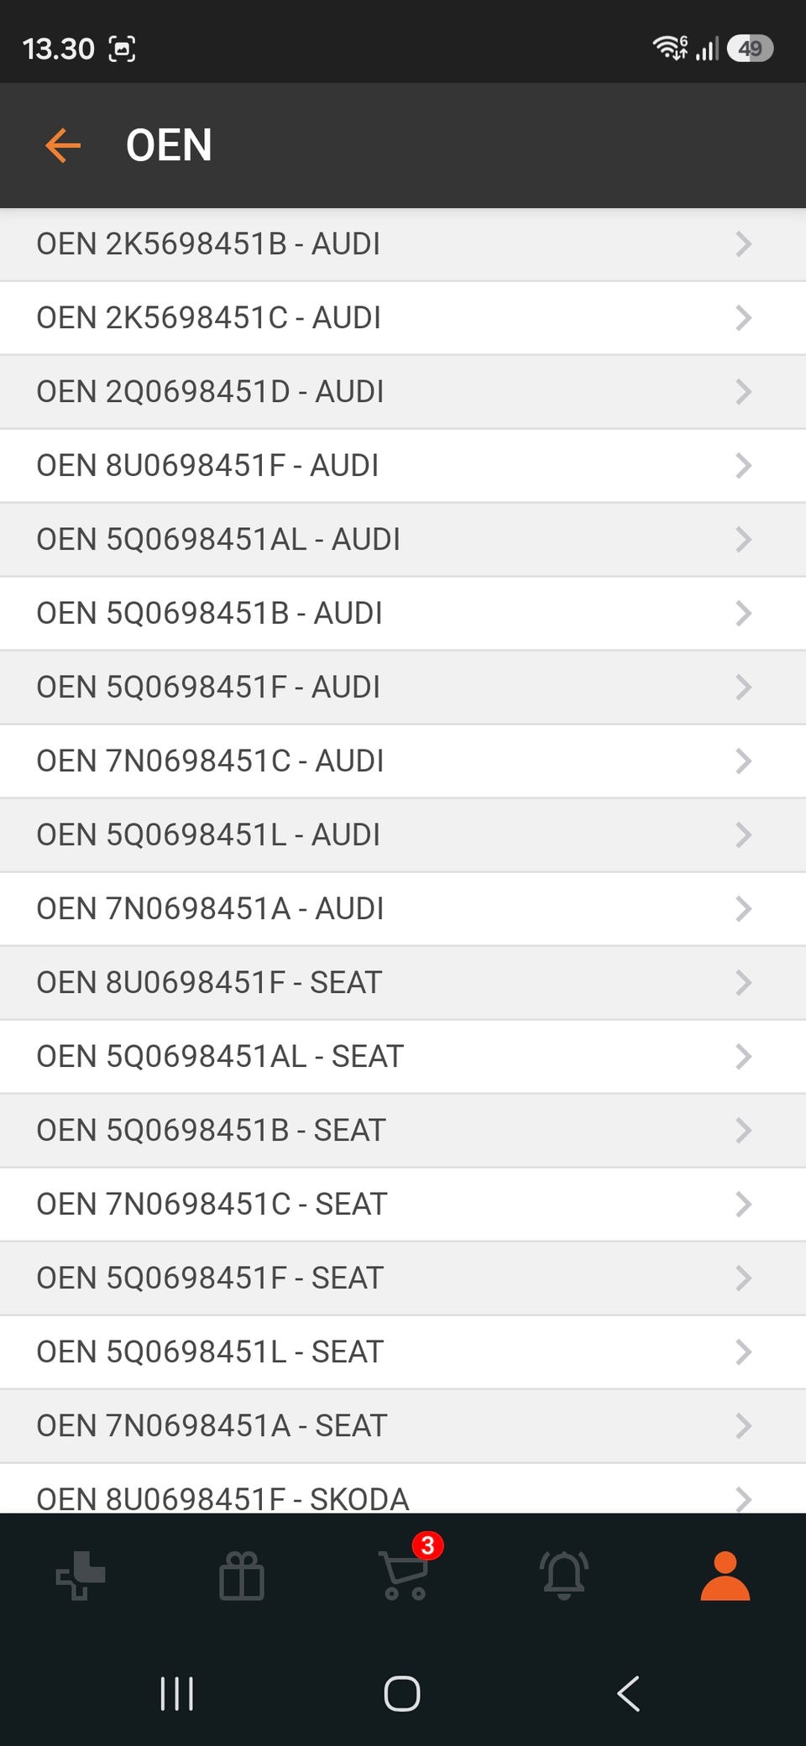This screenshot has height=1746, width=806.
Task: Select OEN 2K5698451C - AUDI entry
Action: tap(403, 318)
